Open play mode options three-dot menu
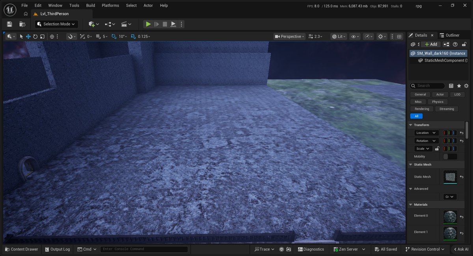This screenshot has height=256, width=473. 181,24
